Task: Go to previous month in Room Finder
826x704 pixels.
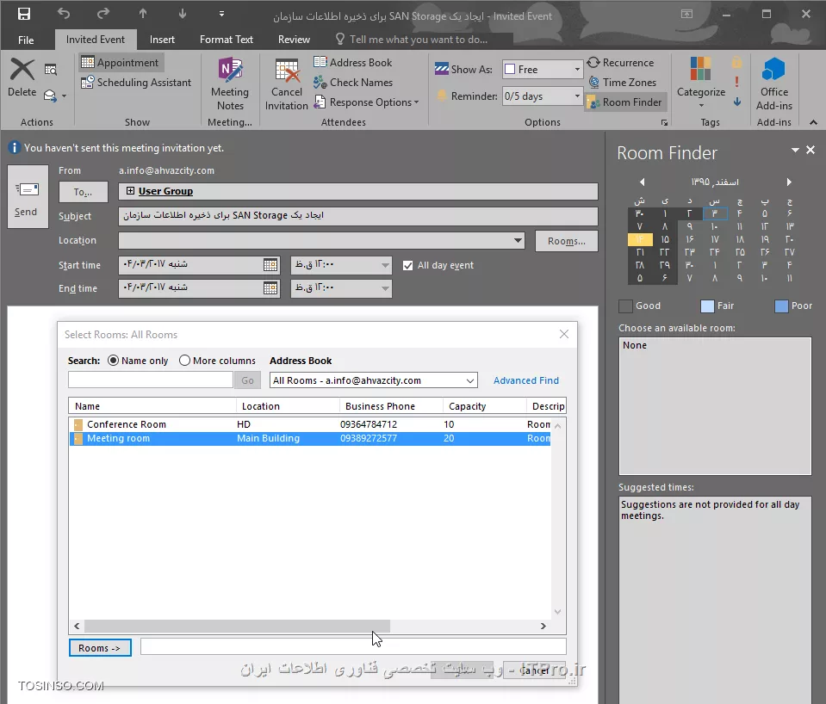Action: 642,182
